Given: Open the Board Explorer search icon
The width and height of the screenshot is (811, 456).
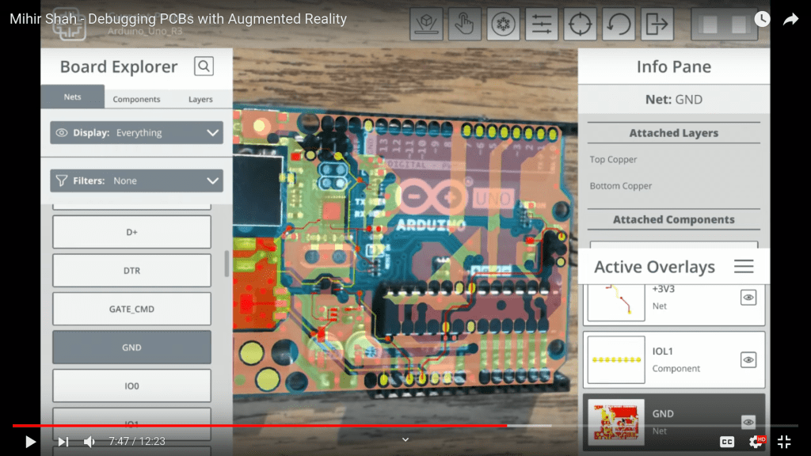Looking at the screenshot, I should point(203,66).
